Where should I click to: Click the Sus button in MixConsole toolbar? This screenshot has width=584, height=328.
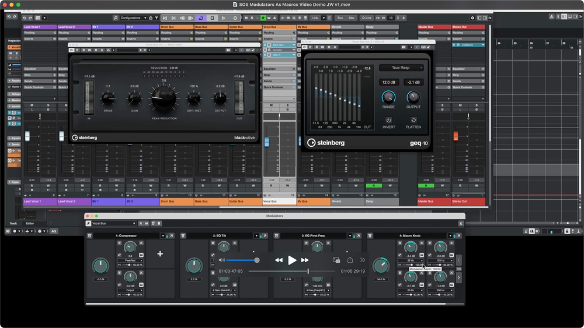[340, 18]
